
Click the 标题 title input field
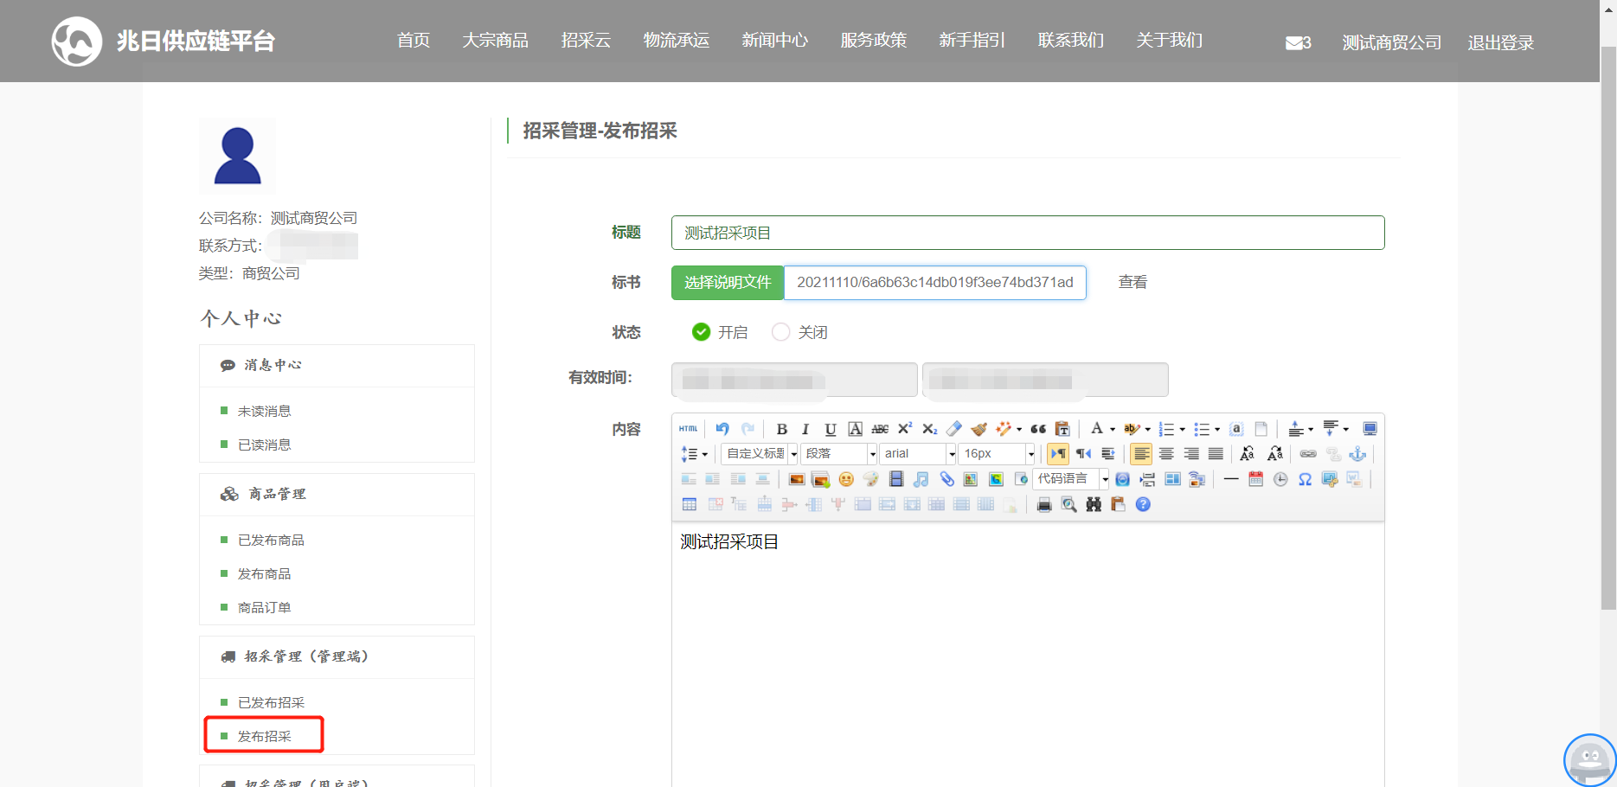click(x=1027, y=233)
